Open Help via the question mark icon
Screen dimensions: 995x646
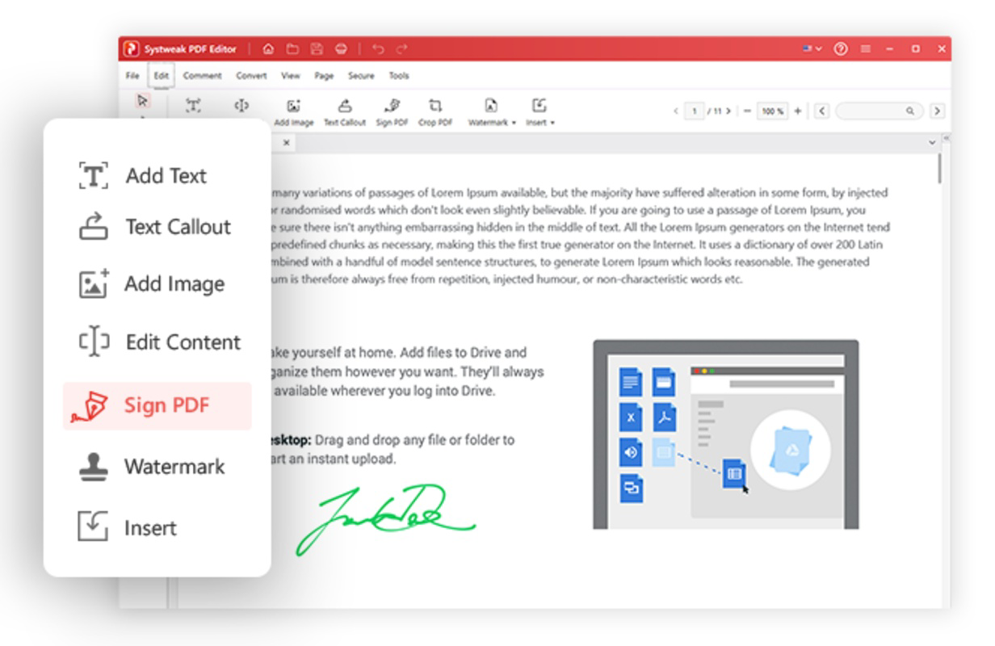(x=841, y=49)
